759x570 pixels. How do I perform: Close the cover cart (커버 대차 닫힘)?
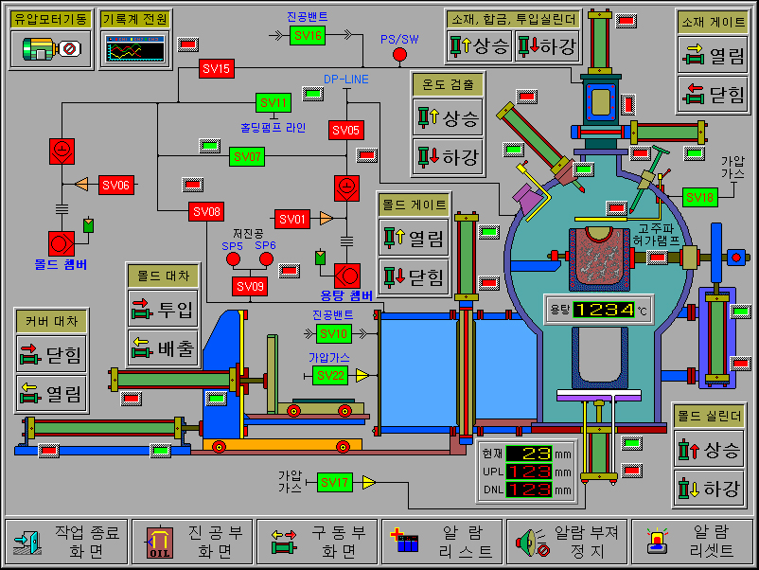pos(52,354)
